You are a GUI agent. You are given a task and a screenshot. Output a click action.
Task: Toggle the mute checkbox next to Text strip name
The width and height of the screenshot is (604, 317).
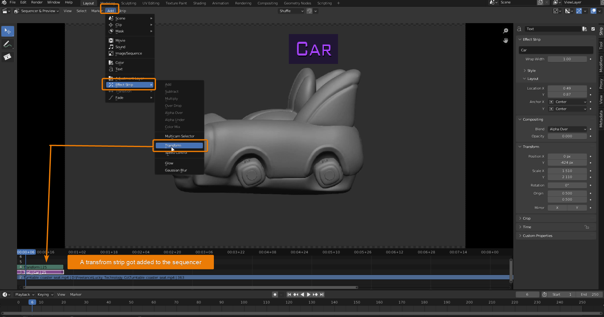point(593,29)
